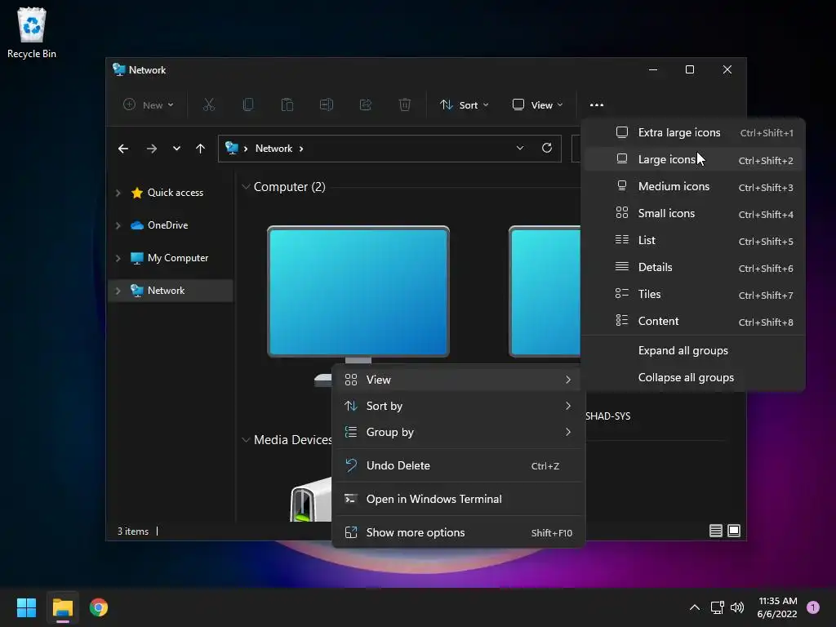Viewport: 836px width, 627px height.
Task: Switch to large thumbnails view in status bar
Action: pos(734,531)
